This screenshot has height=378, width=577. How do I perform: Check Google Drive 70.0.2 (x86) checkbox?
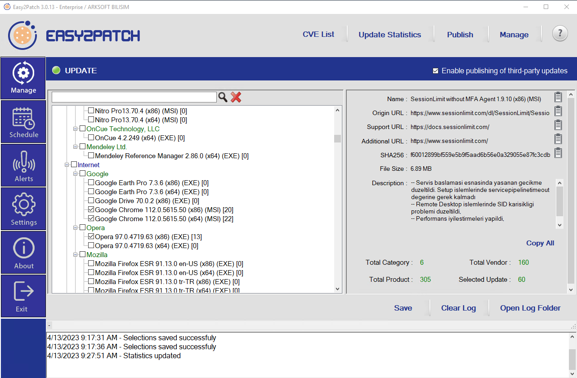click(91, 201)
